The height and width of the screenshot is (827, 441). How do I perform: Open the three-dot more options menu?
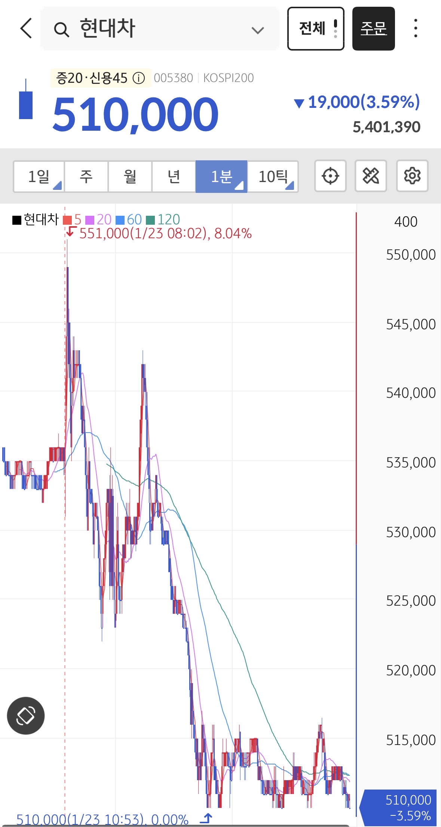coord(416,28)
